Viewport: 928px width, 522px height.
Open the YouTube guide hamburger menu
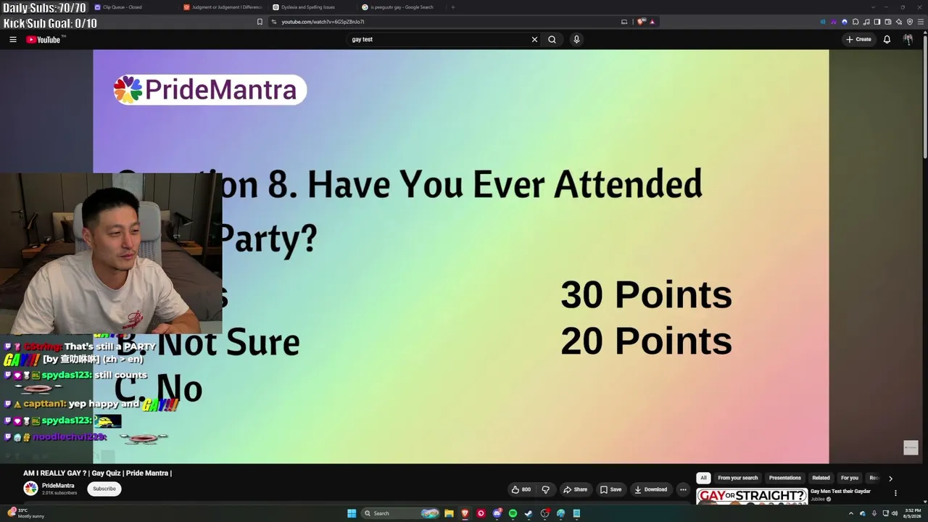tap(13, 40)
